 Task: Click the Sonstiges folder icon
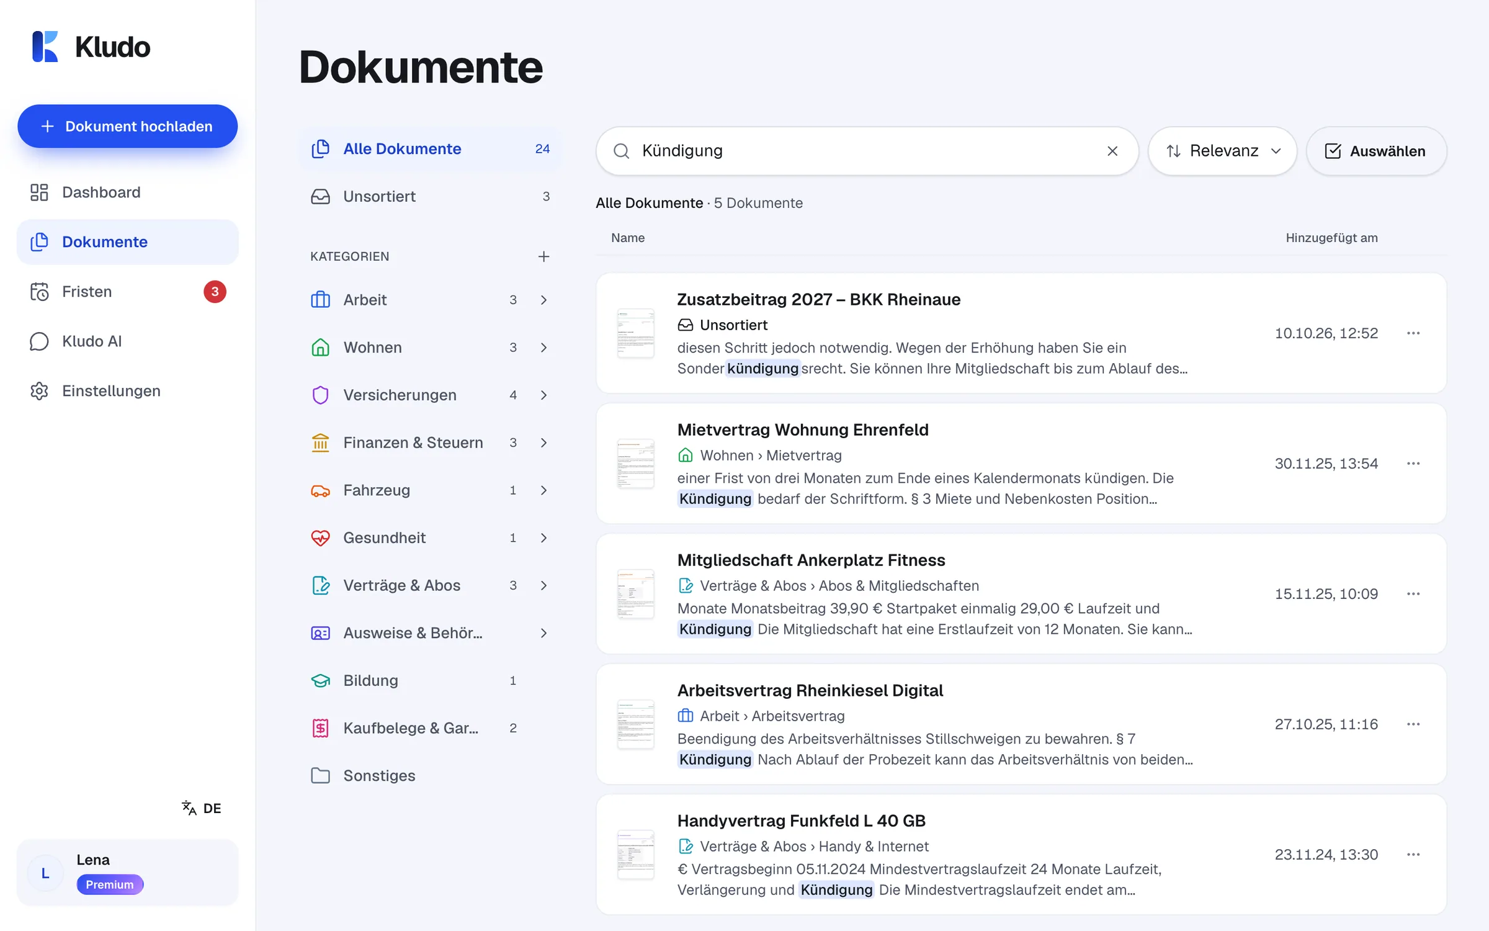click(x=320, y=776)
